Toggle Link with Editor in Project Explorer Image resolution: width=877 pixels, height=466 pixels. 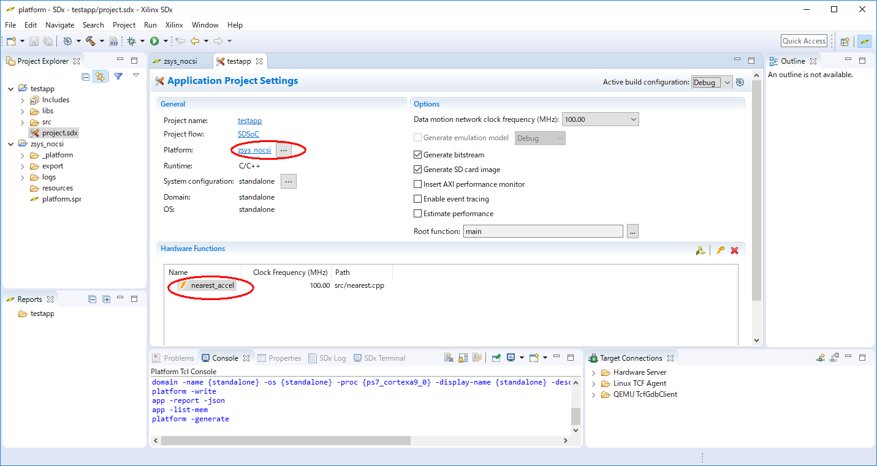pos(99,77)
